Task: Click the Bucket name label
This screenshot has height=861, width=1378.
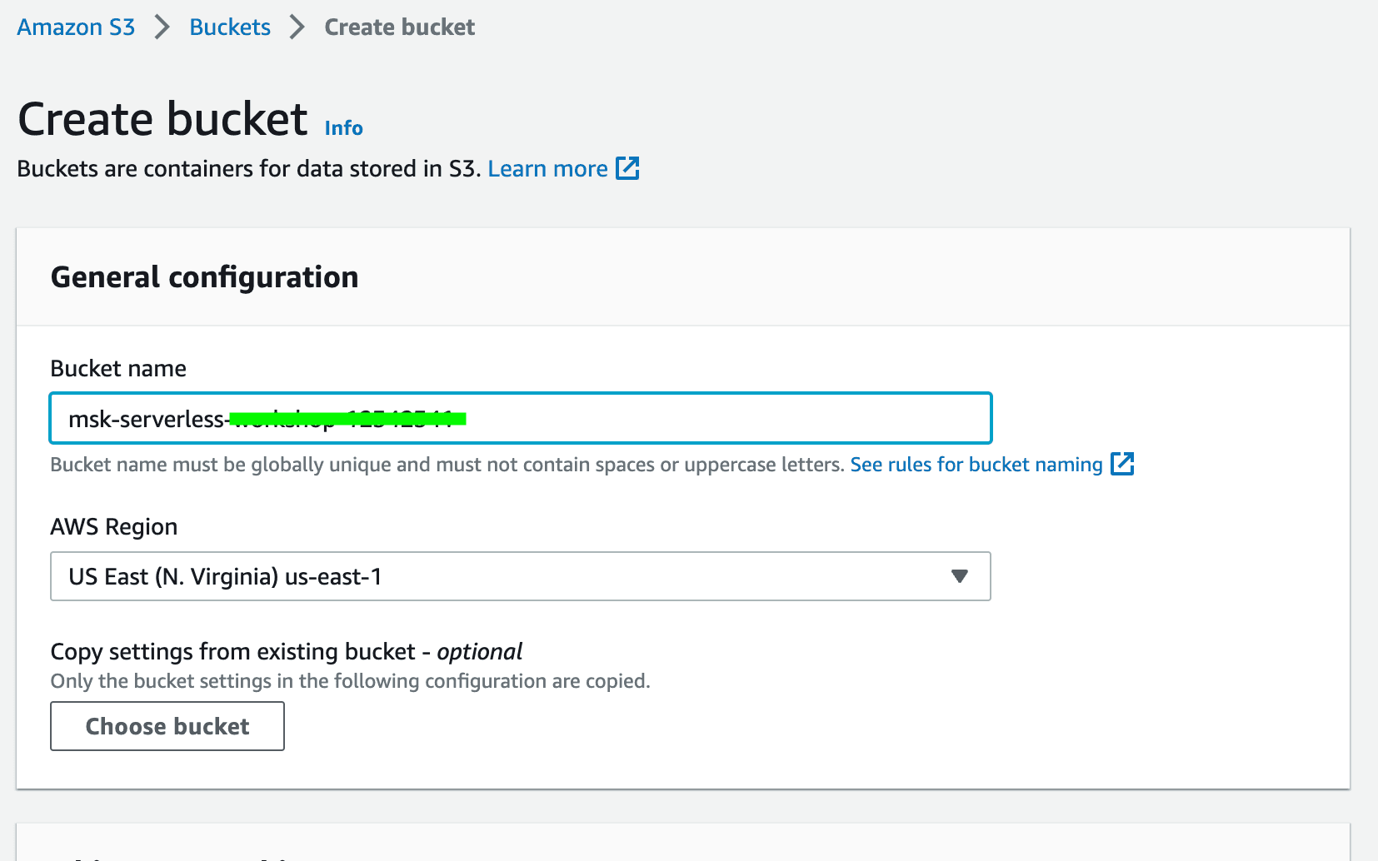Action: tap(118, 369)
